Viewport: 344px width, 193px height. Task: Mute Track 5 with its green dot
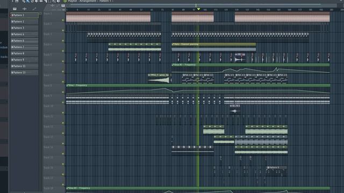click(x=63, y=61)
